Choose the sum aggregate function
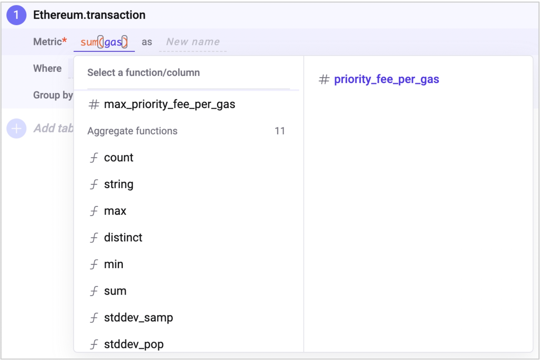Screen dimensions: 542x361 [x=115, y=291]
